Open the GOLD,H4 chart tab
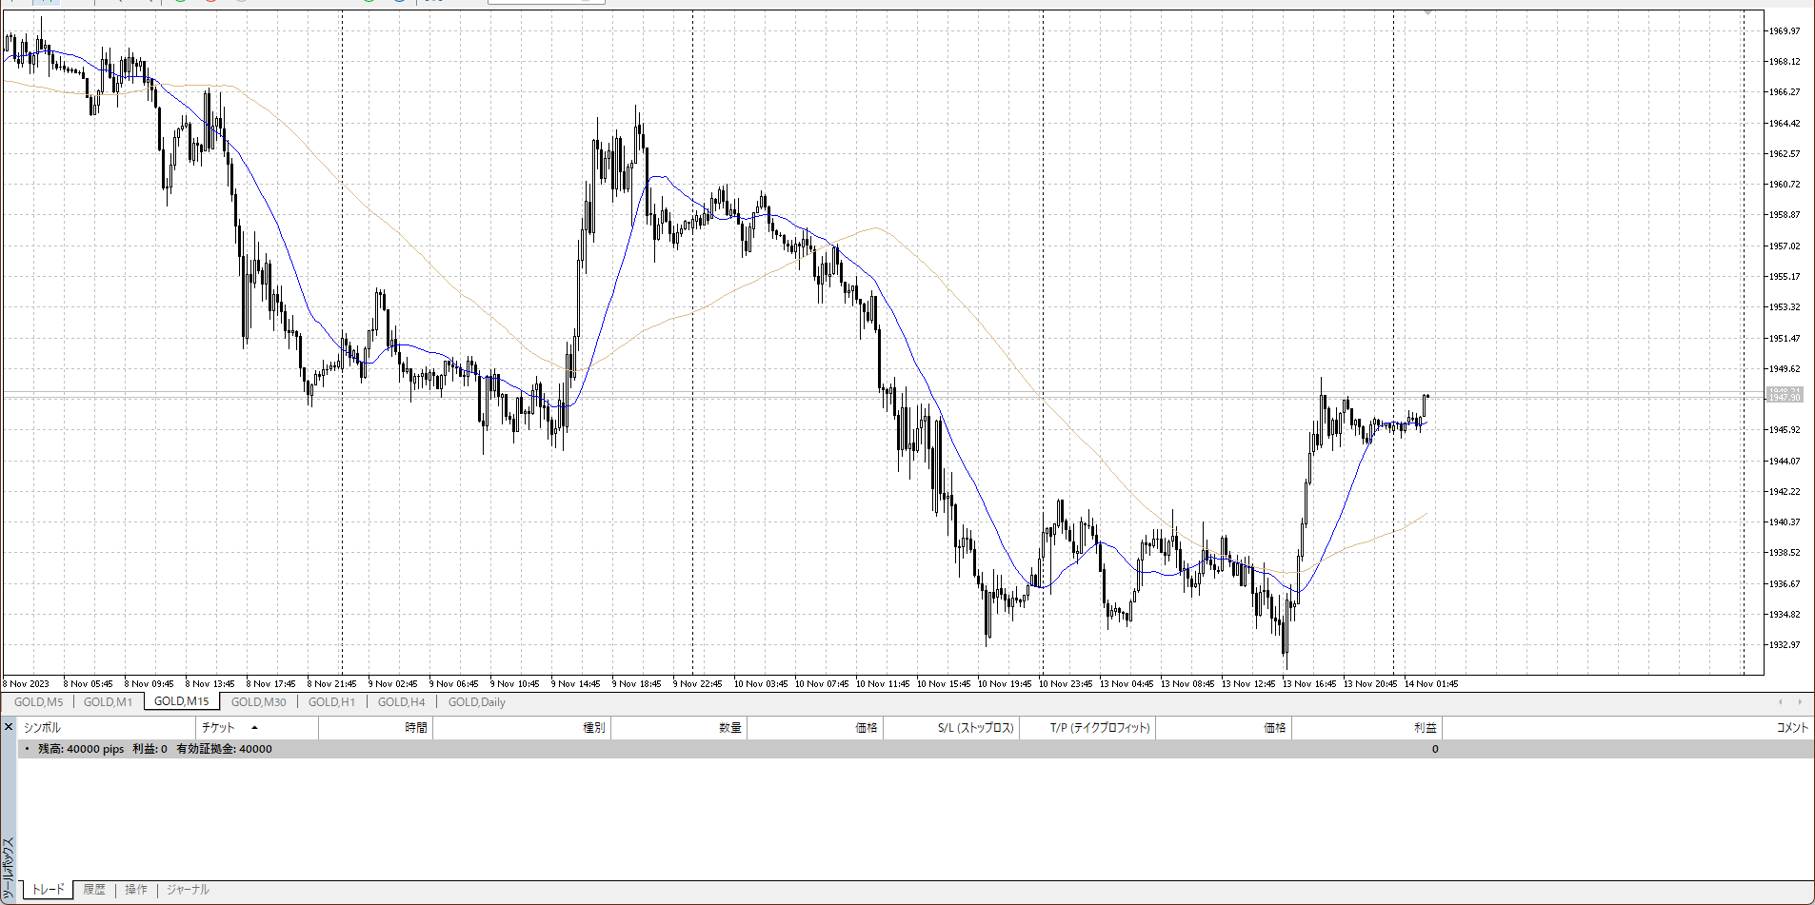This screenshot has height=905, width=1815. pos(401,702)
